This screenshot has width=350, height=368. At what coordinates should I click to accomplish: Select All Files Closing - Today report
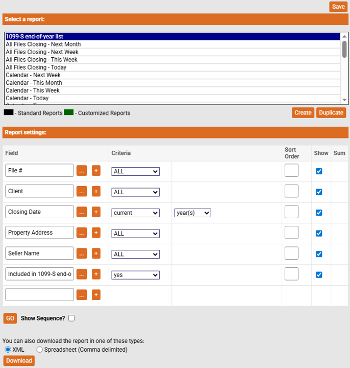172,67
